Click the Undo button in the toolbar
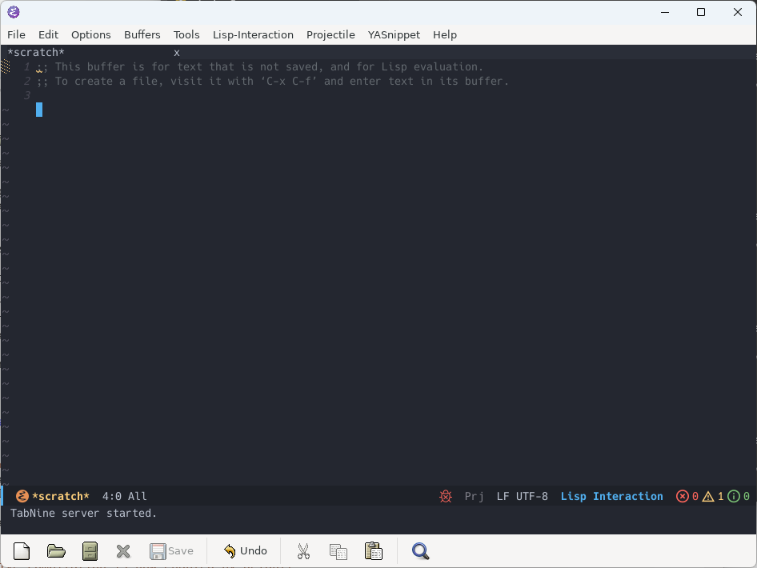Image resolution: width=757 pixels, height=568 pixels. coord(246,550)
